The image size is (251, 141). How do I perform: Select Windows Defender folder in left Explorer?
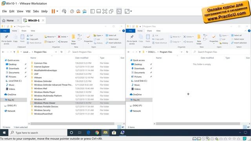coord(78,81)
